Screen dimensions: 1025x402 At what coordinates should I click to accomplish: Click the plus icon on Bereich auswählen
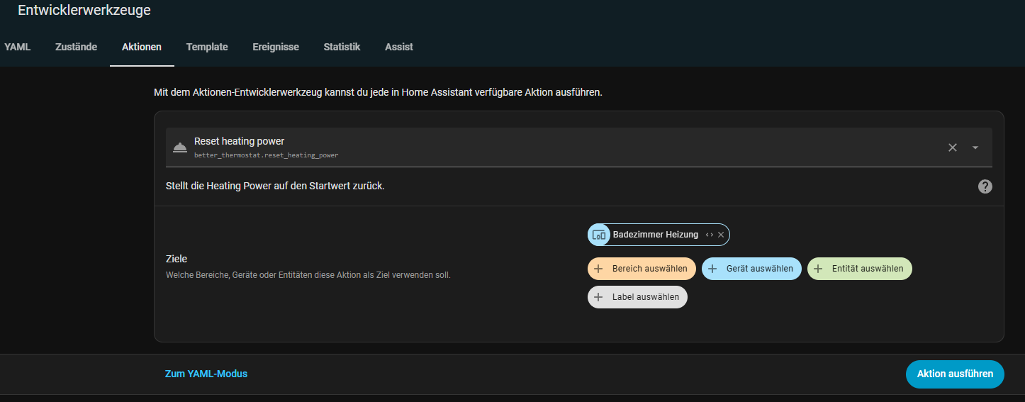[x=598, y=269]
